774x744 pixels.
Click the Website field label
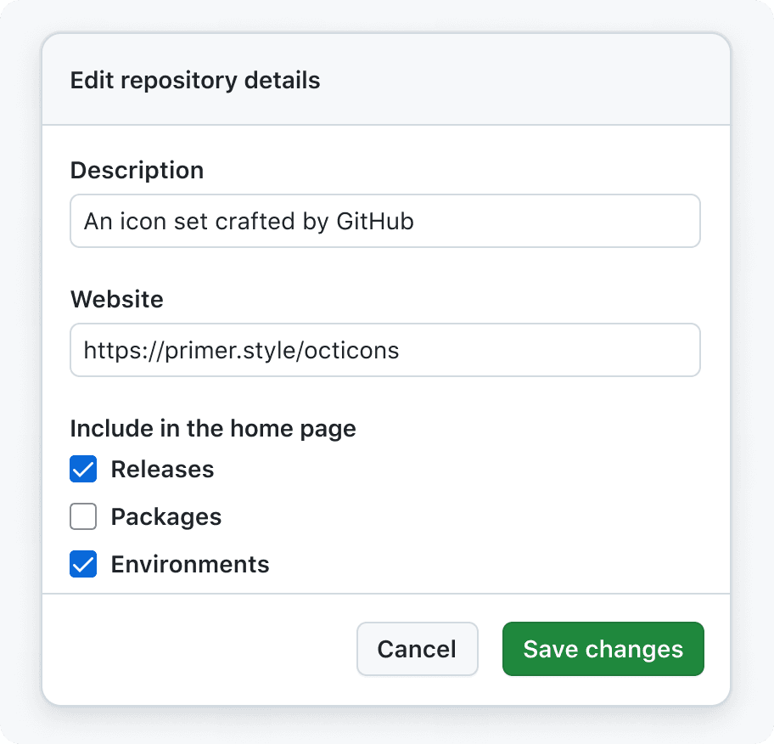pyautogui.click(x=117, y=299)
